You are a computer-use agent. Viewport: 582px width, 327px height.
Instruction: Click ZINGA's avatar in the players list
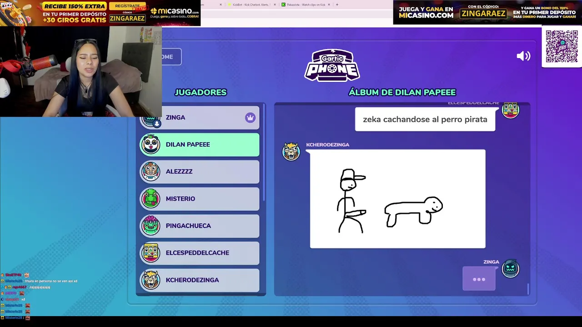tap(151, 119)
